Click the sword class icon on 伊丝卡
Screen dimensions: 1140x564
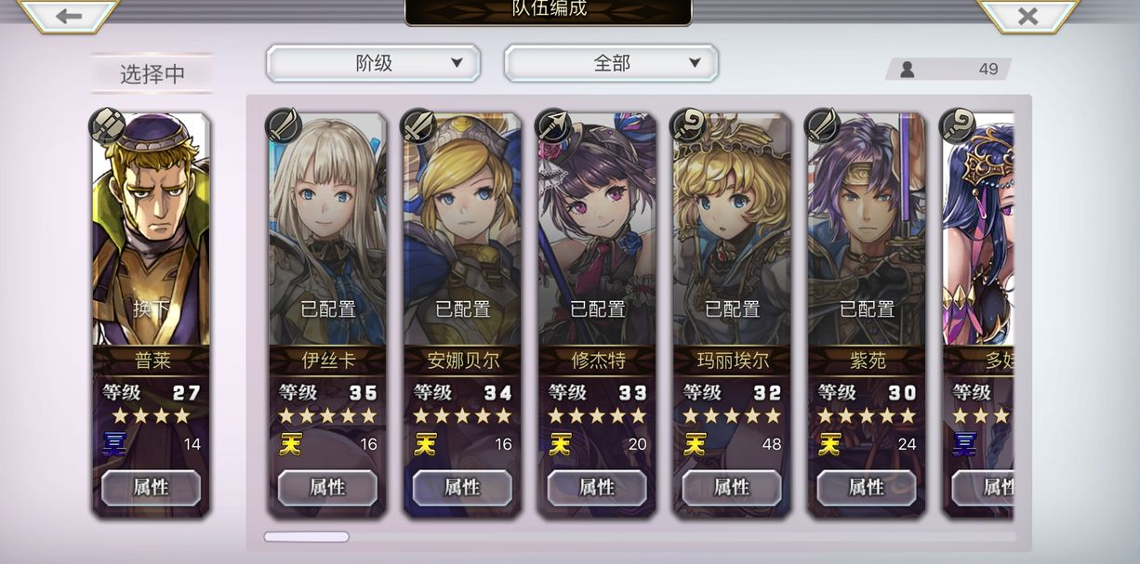(284, 125)
